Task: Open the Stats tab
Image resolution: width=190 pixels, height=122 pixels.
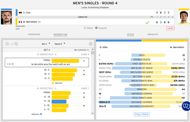Action: click(x=130, y=35)
